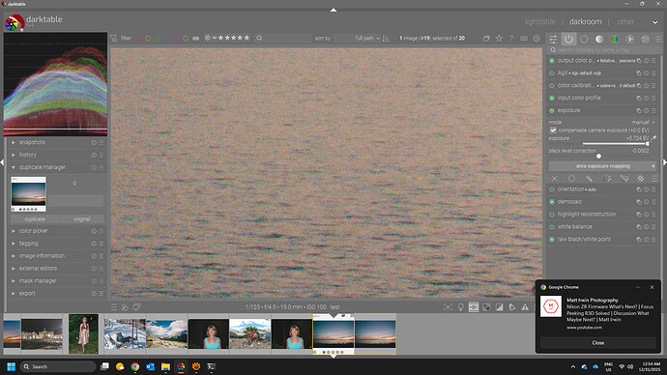Toggle grouping icon in top bar

[486, 39]
